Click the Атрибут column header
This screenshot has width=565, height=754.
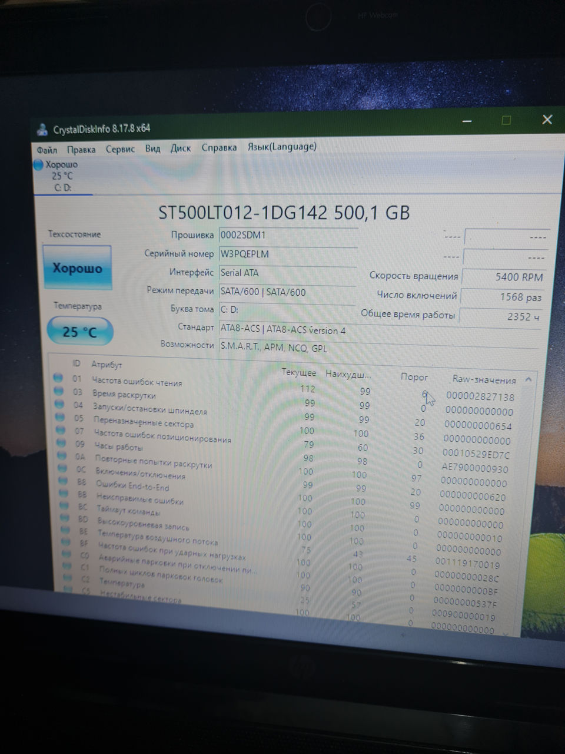coord(107,365)
